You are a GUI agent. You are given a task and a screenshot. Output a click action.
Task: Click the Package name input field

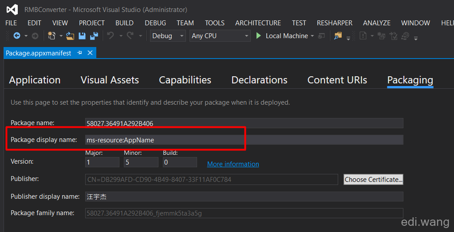pyautogui.click(x=244, y=123)
